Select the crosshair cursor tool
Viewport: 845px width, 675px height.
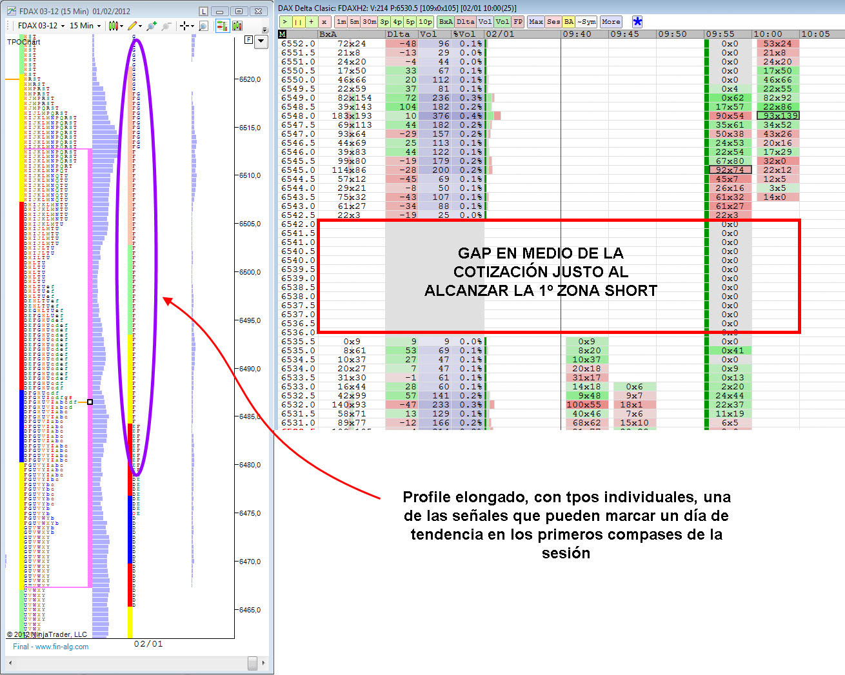click(x=184, y=26)
